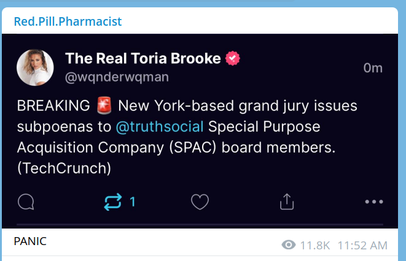Open the Red.Pill.Pharmacist channel name
Viewport: 406px width, 261px height.
(x=68, y=21)
